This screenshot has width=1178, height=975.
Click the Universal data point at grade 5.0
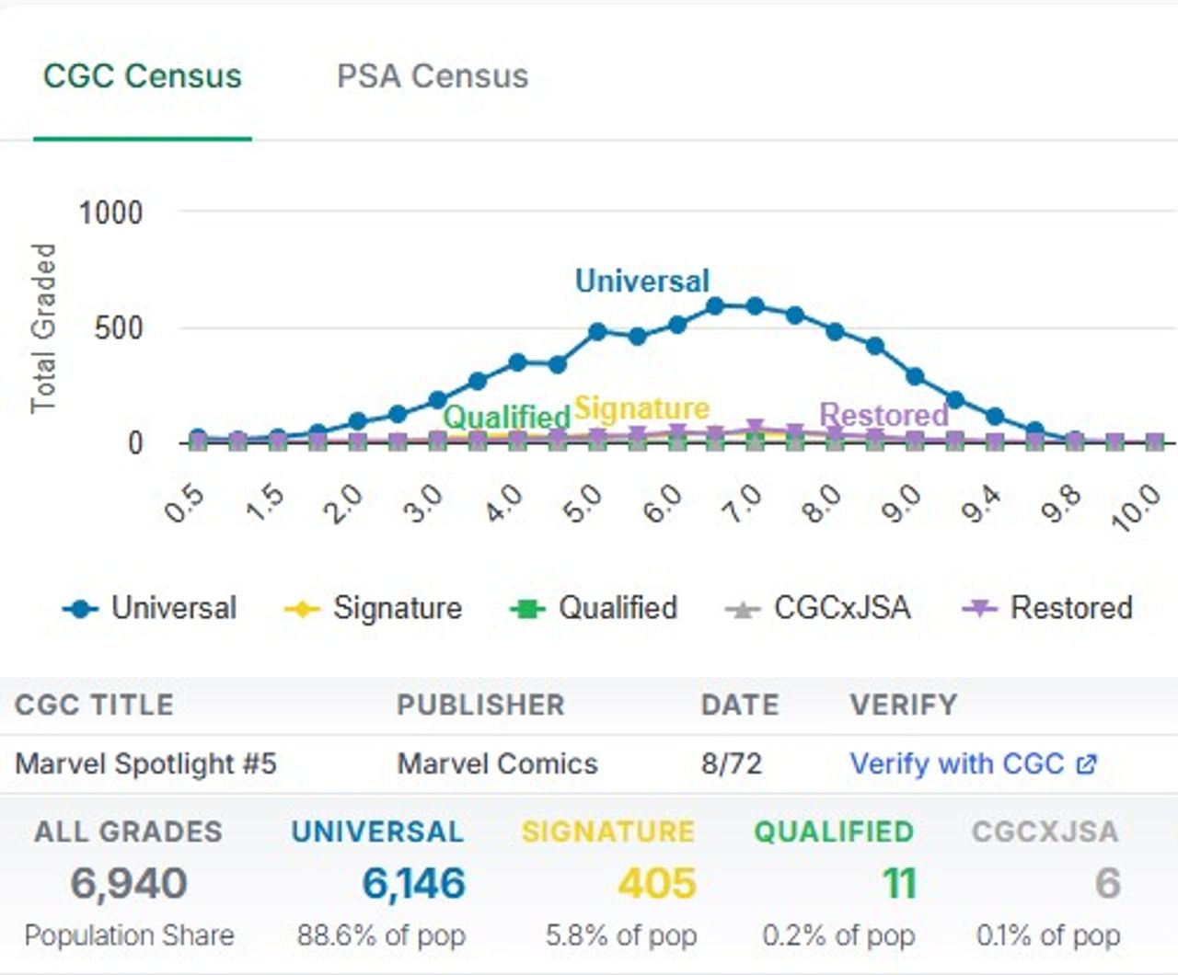(597, 331)
